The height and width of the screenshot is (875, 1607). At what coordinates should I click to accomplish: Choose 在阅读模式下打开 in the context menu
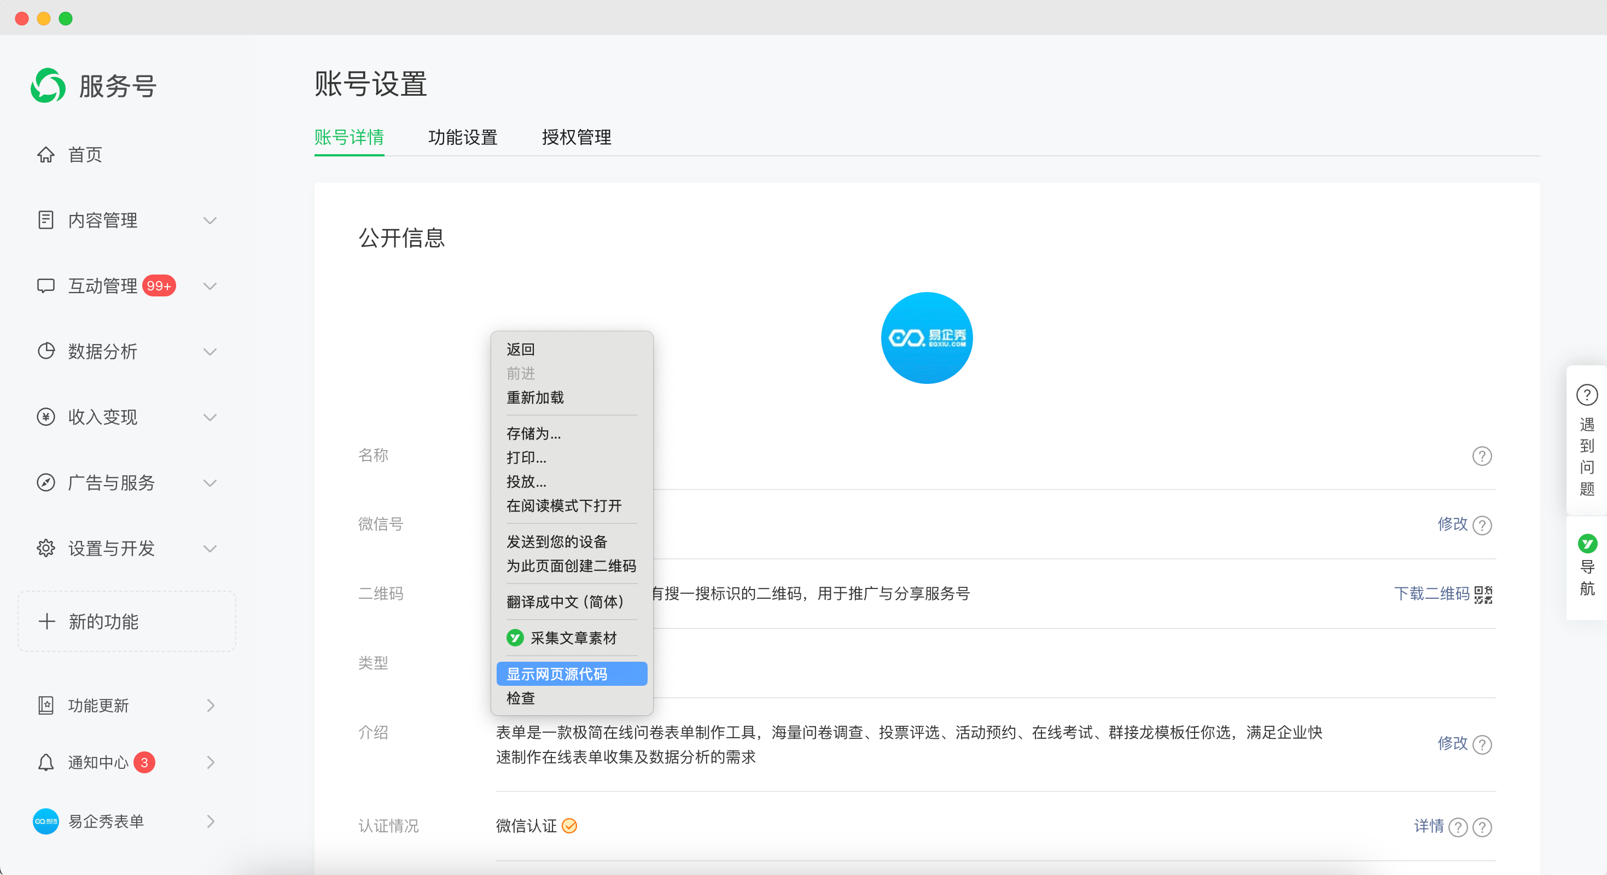572,505
